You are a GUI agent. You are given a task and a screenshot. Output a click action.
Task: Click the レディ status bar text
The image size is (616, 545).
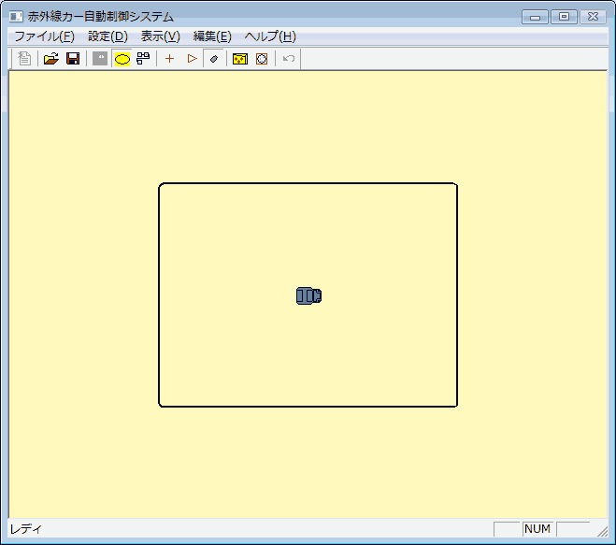(25, 529)
